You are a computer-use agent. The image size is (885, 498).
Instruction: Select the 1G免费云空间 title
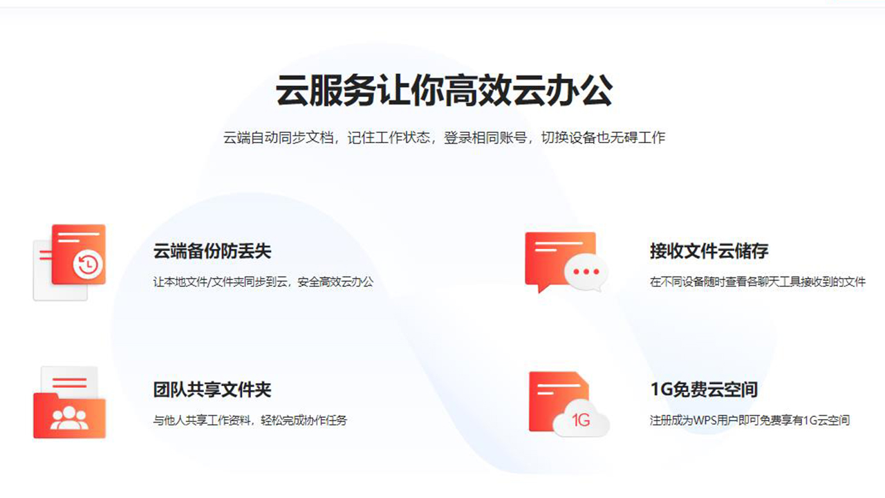pyautogui.click(x=704, y=389)
